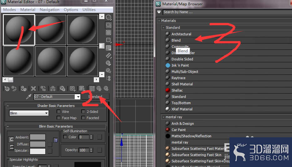Click the Go to Parent icon
The width and height of the screenshot is (292, 167).
(x=99, y=89)
